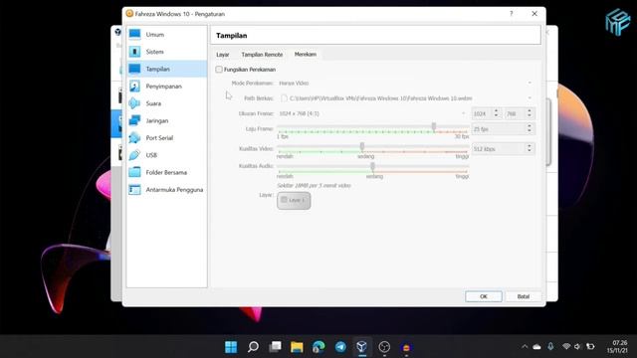This screenshot has height=358, width=637.
Task: Click the volume speaker tray icon
Action: [577, 346]
